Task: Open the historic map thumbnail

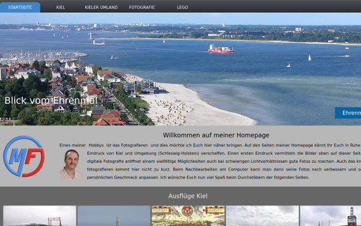Action: (x=188, y=216)
